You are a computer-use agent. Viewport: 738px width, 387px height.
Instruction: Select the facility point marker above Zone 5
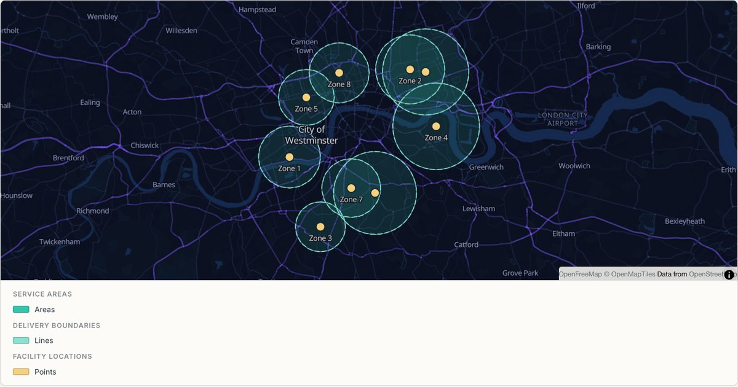point(306,97)
